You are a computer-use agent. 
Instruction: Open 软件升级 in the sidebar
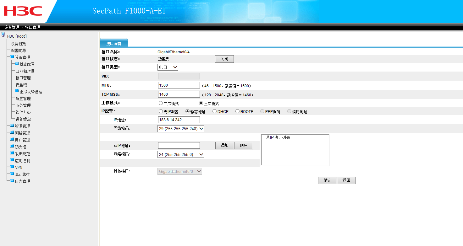click(x=23, y=112)
